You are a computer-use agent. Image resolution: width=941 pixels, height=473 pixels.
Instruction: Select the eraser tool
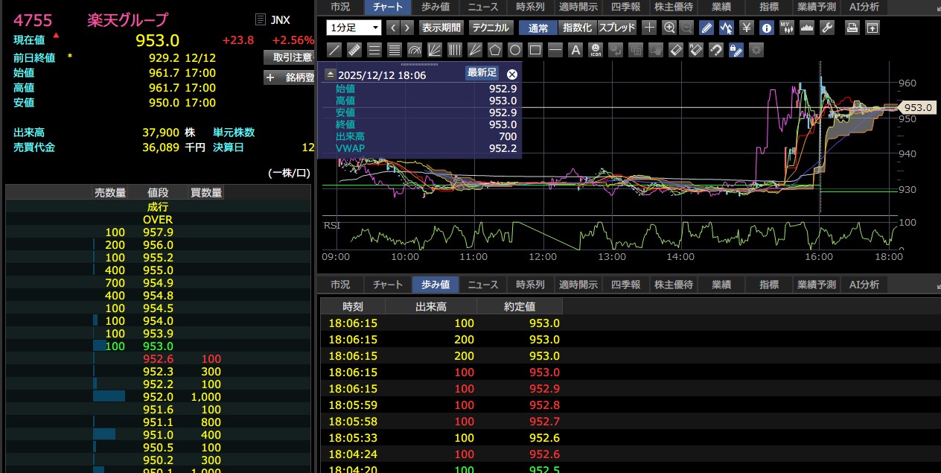pos(675,51)
